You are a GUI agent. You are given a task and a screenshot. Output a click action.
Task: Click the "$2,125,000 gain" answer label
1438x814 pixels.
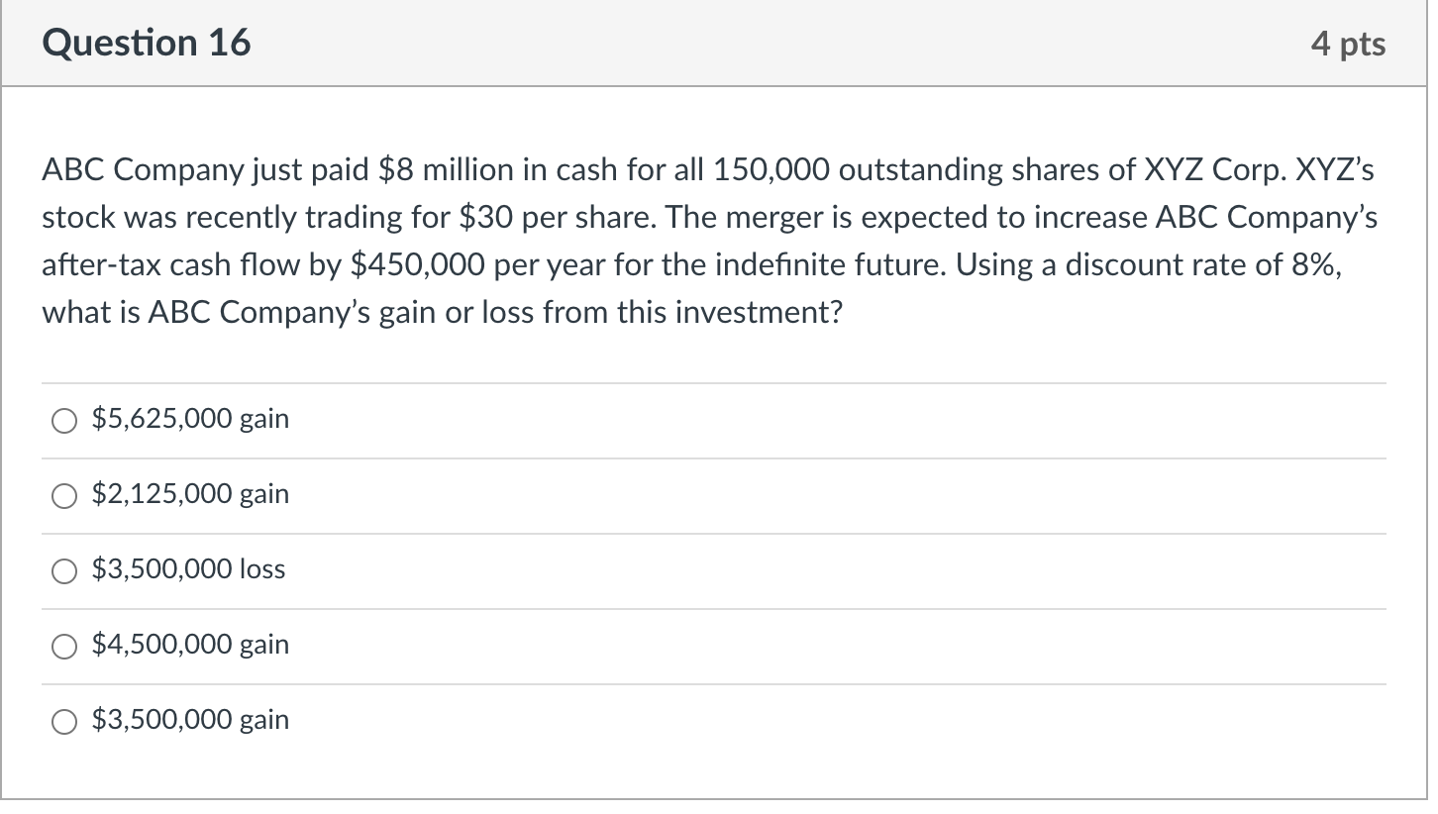click(190, 494)
